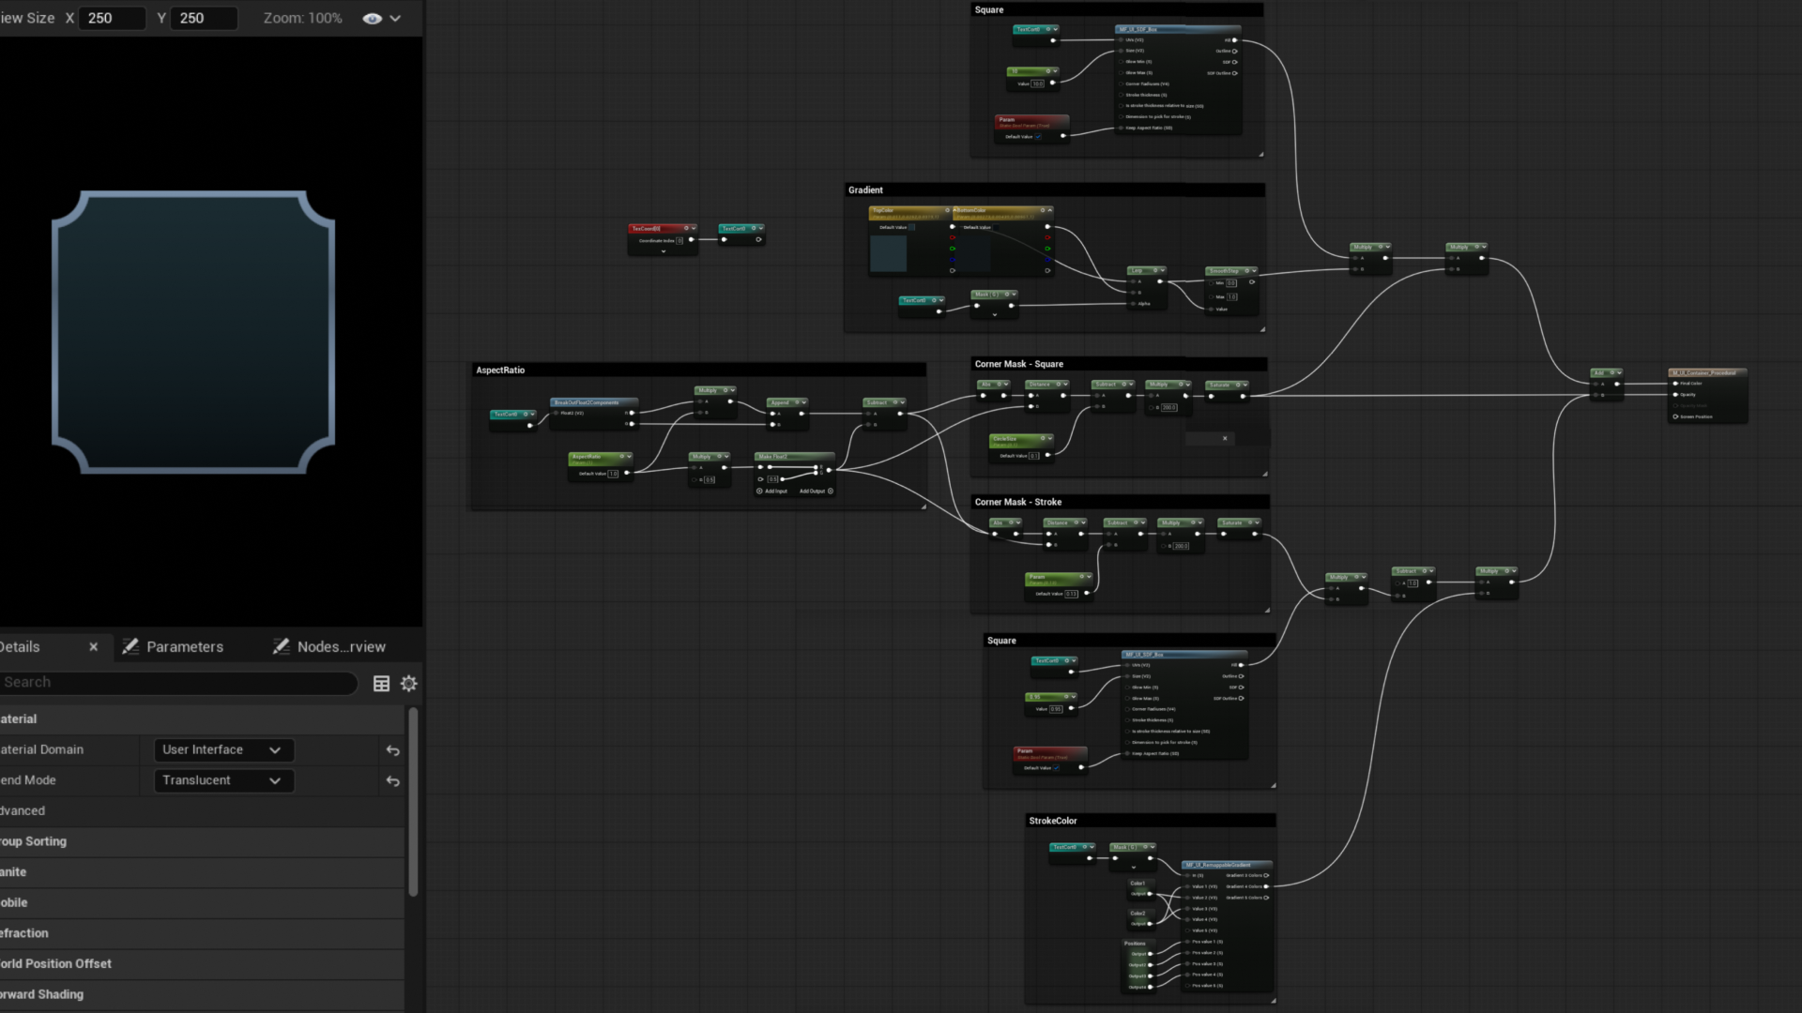The image size is (1802, 1013).
Task: Click the TopColor preview color swatch
Action: click(x=888, y=253)
